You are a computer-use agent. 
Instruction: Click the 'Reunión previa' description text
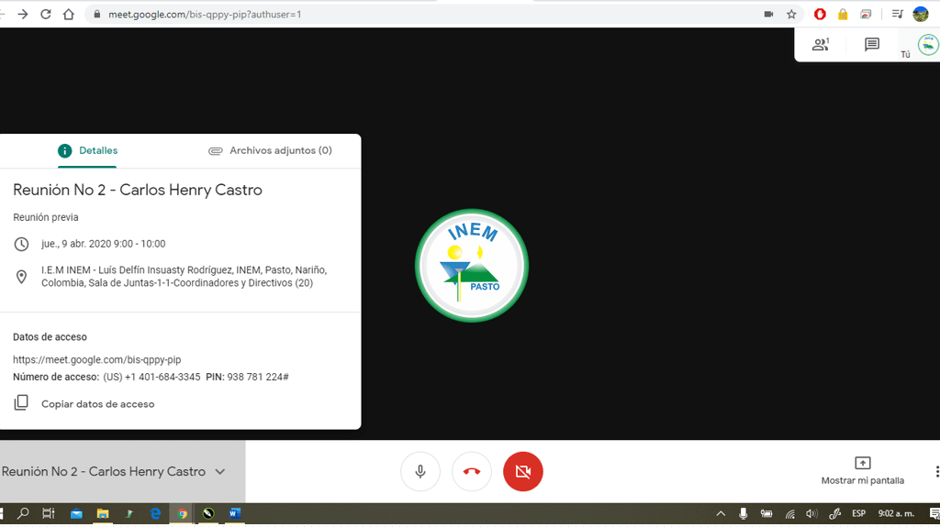click(46, 217)
